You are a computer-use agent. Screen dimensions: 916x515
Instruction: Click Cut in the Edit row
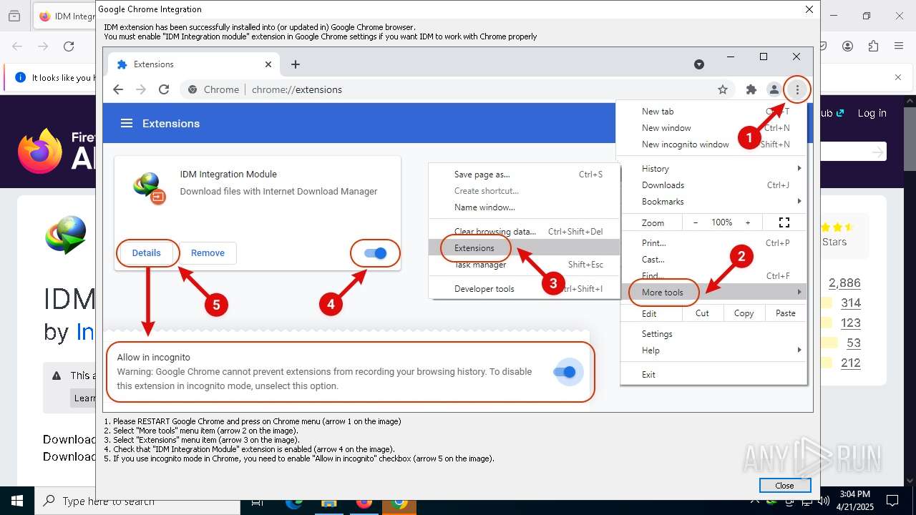(702, 313)
